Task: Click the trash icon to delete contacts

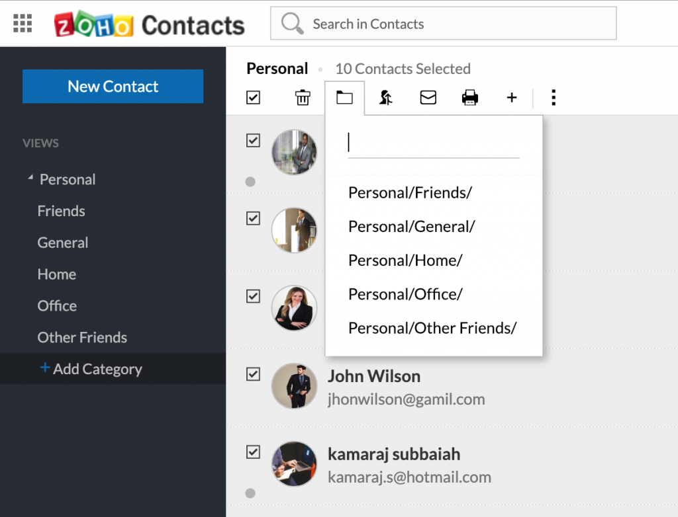Action: [x=303, y=98]
